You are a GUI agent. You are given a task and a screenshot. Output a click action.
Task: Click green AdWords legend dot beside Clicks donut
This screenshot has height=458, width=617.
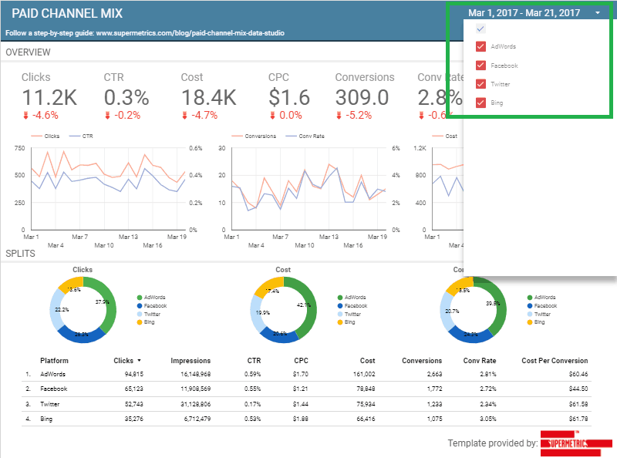point(139,297)
